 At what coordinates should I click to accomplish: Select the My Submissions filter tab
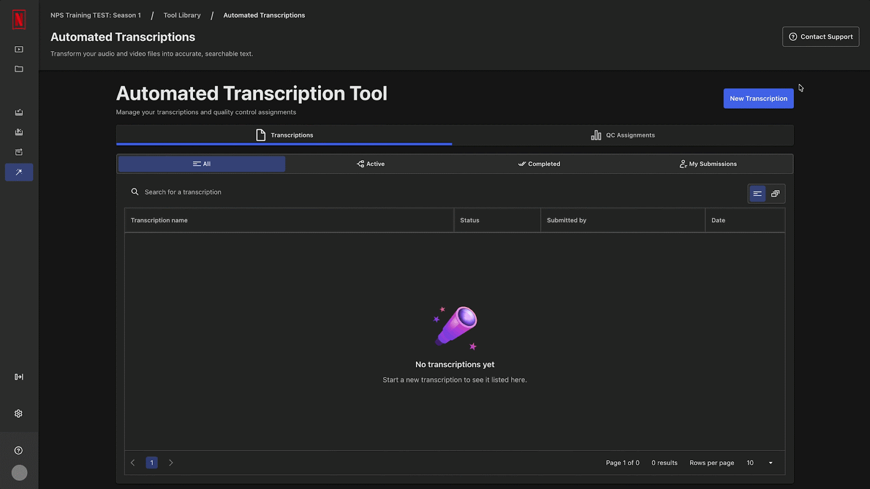pyautogui.click(x=708, y=164)
